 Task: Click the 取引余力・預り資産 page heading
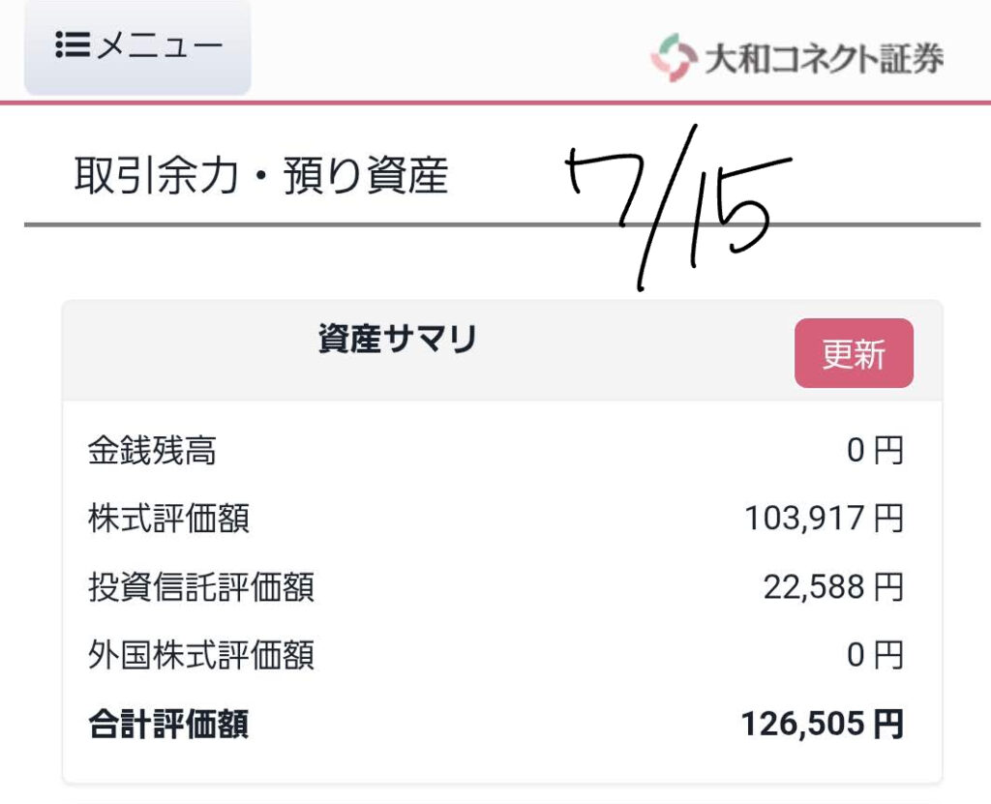[261, 175]
